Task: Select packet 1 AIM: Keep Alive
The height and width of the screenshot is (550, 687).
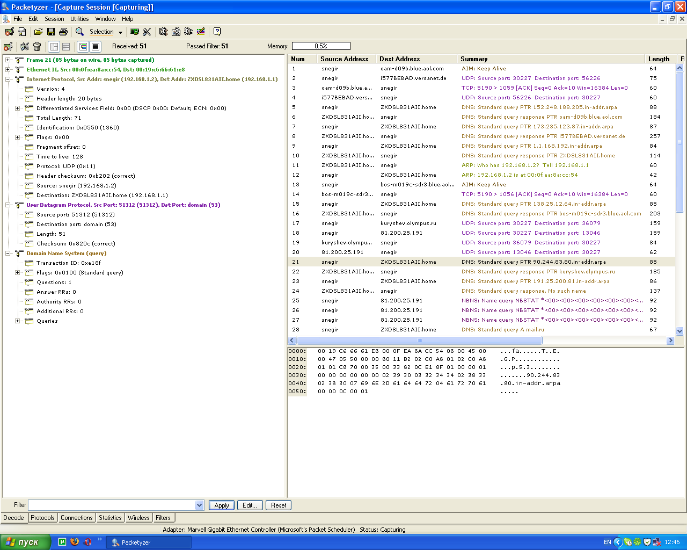Action: [482, 69]
